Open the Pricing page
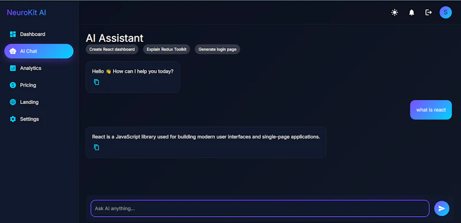Screen dimensions: 461x223 [39, 85]
